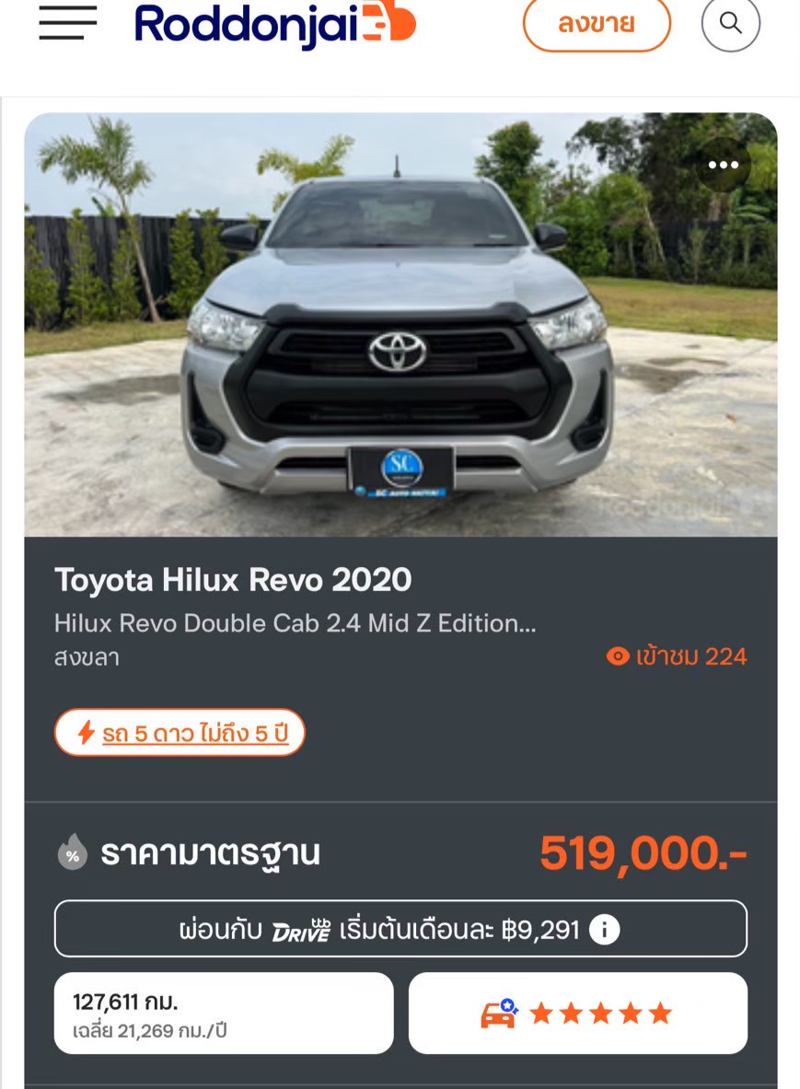Screen dimensions: 800x1089
Task: Click the Drive logo in installment bar
Action: click(x=301, y=930)
